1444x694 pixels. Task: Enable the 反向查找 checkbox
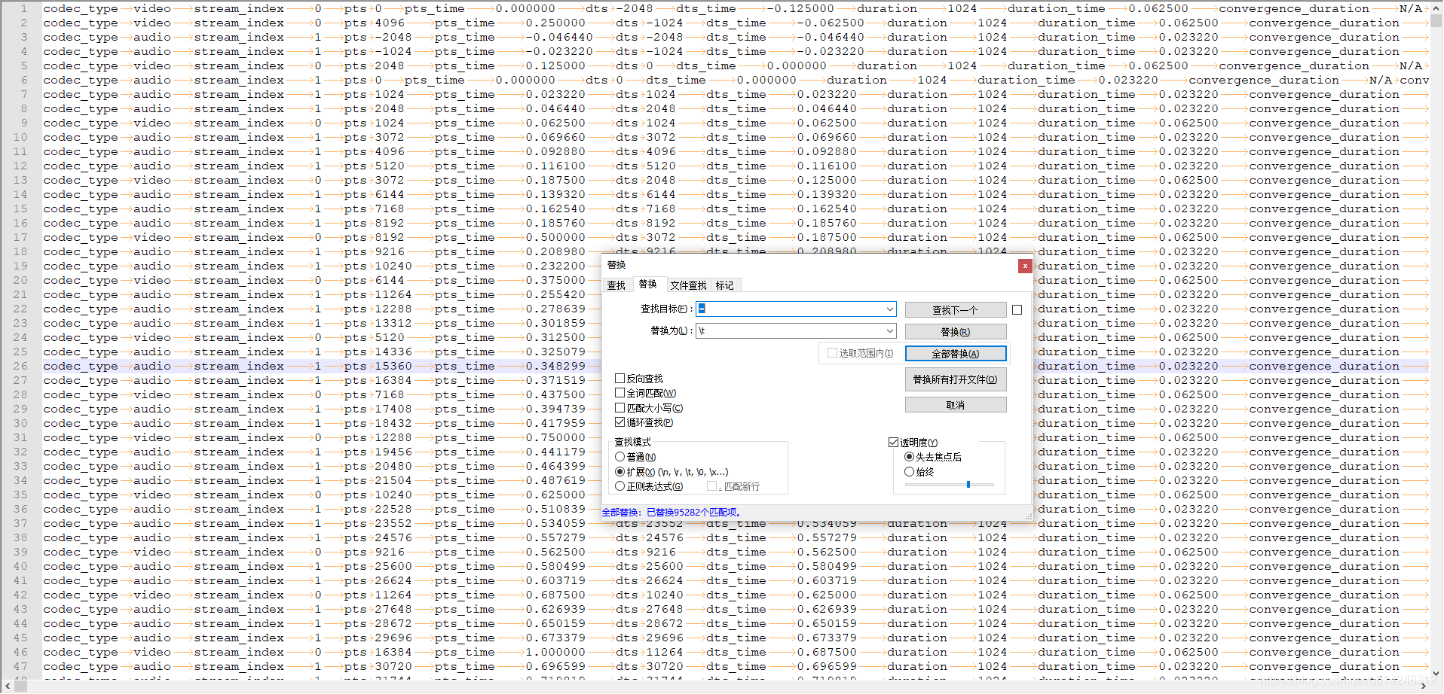click(620, 379)
